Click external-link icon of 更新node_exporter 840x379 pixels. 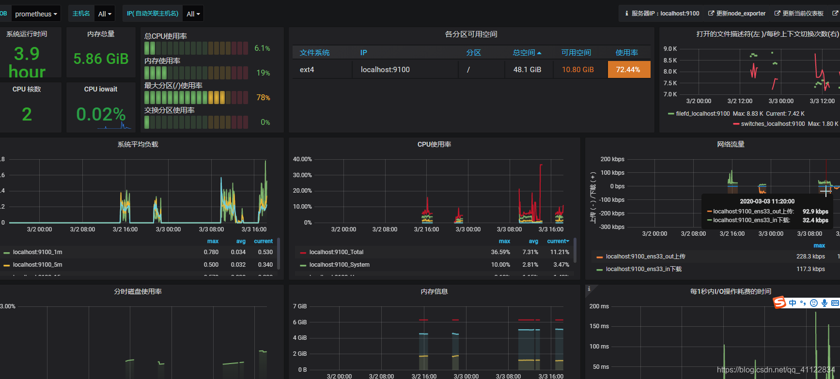pyautogui.click(x=711, y=14)
